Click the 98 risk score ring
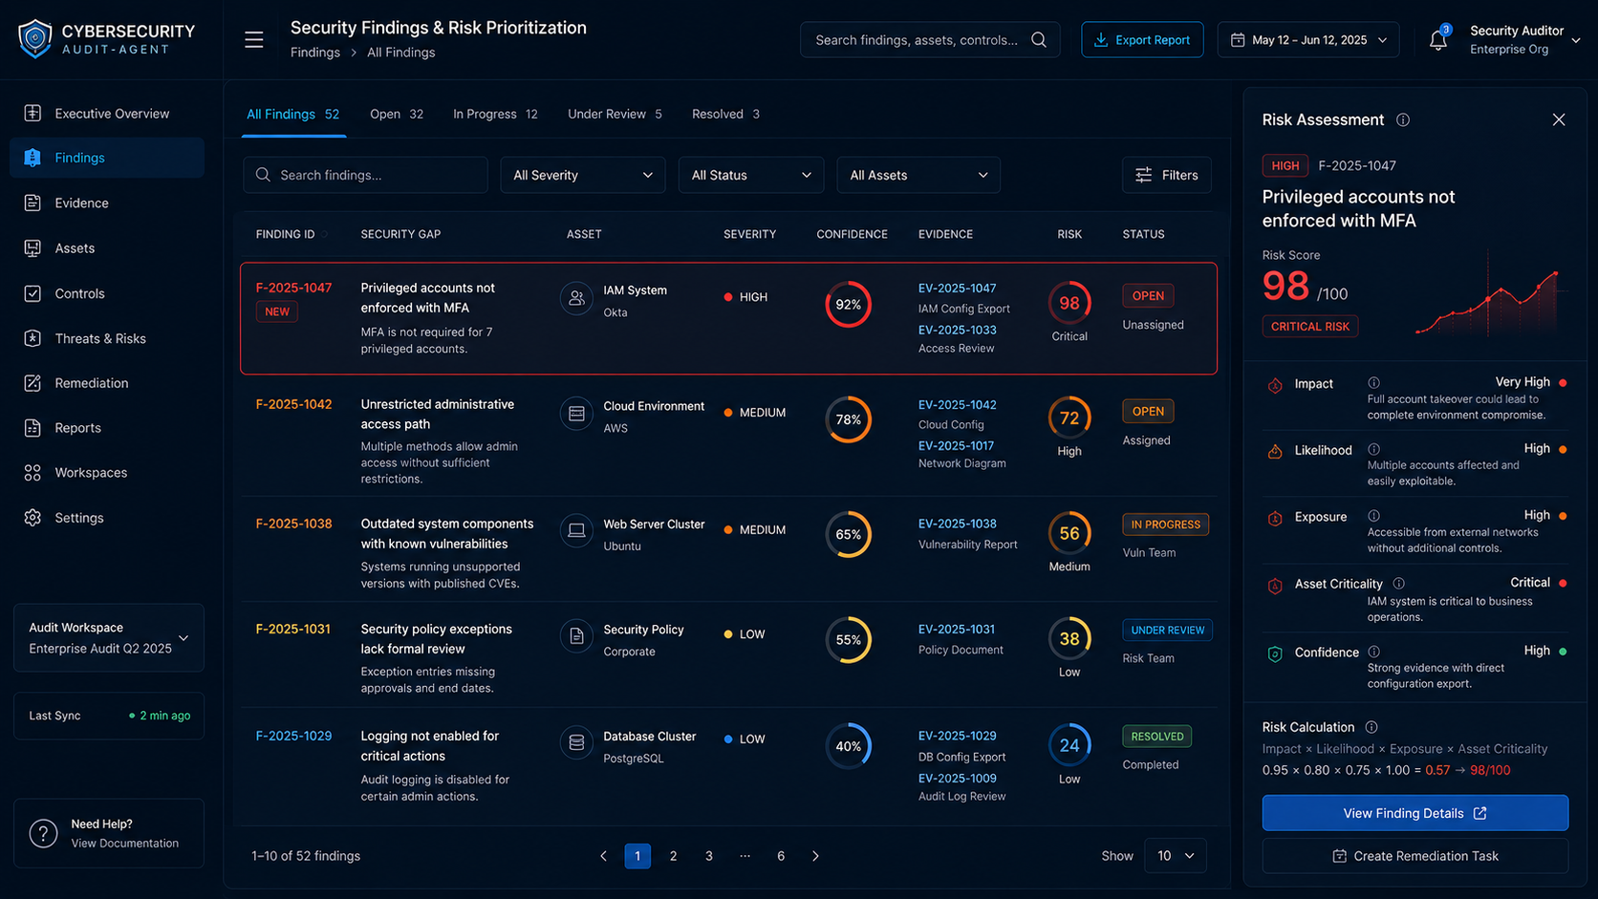The width and height of the screenshot is (1598, 899). 1069,303
